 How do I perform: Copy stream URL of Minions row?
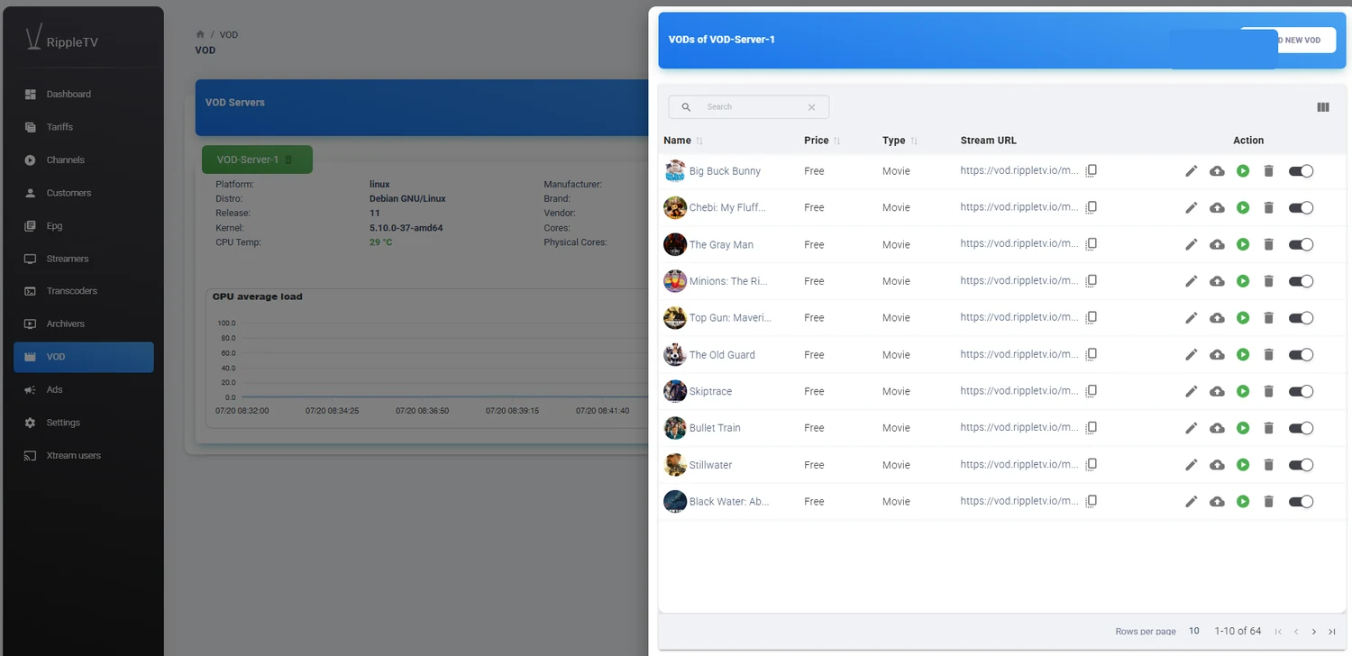(1091, 280)
